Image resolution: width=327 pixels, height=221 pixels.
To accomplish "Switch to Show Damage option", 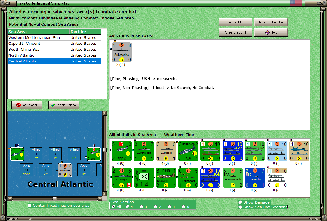I will tap(240, 202).
